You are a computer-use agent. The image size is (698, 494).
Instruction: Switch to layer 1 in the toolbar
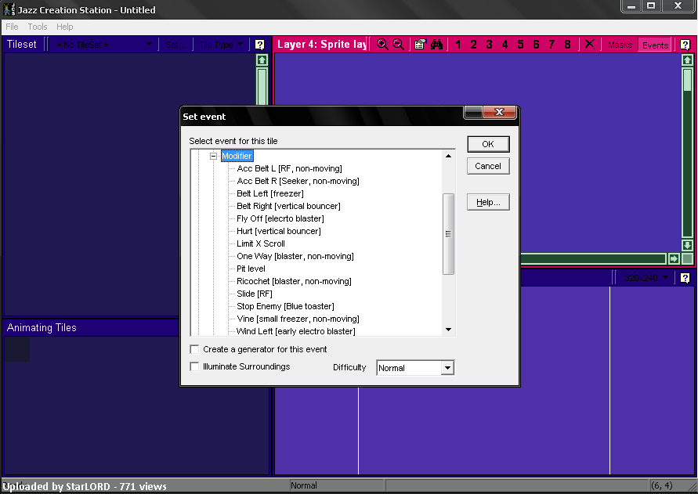(x=458, y=45)
